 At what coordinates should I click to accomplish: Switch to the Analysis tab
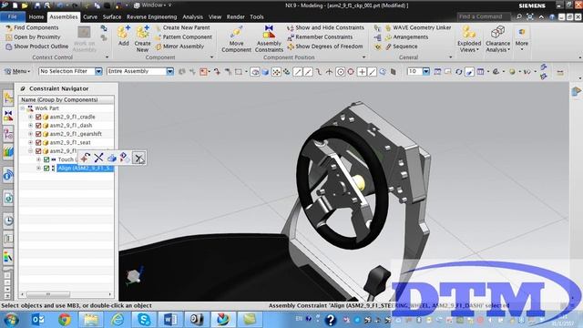(x=192, y=17)
